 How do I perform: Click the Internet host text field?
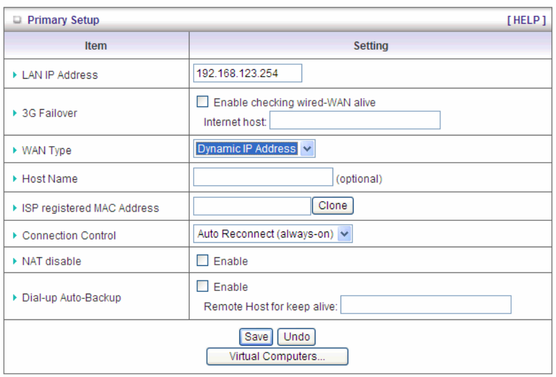point(354,120)
